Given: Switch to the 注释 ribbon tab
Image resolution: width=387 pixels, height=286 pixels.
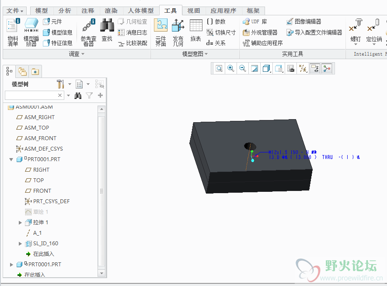Looking at the screenshot, I should pos(88,11).
